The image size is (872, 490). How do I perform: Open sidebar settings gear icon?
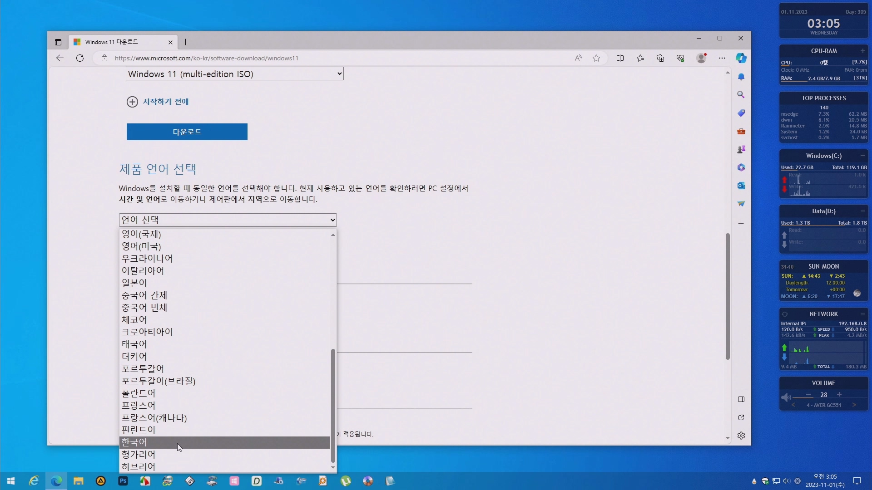741,436
